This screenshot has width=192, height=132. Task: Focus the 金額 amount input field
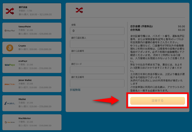click(x=97, y=31)
